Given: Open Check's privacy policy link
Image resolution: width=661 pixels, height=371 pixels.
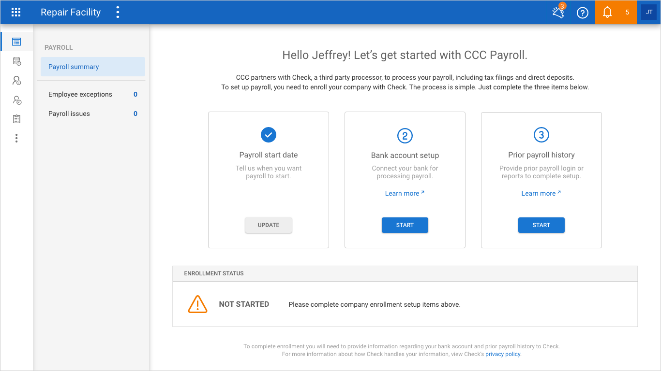Looking at the screenshot, I should (x=503, y=354).
